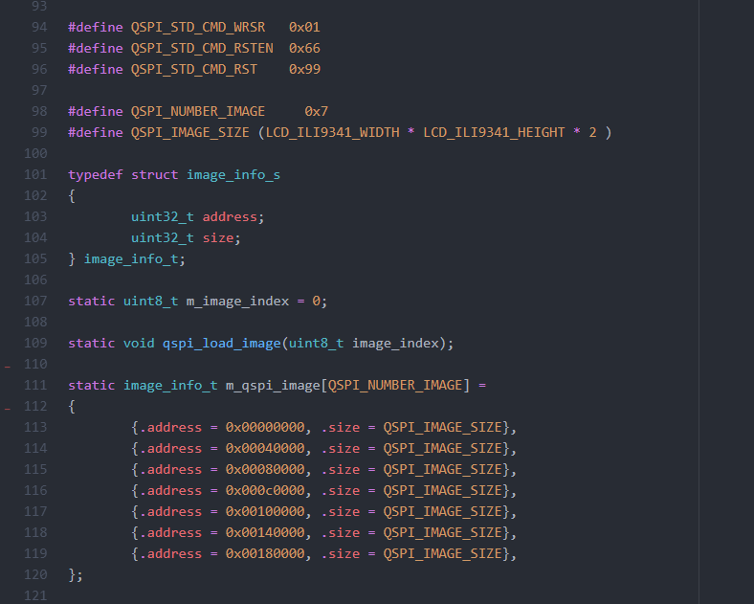Click line number 111 in the gutter
The image size is (754, 604).
[x=34, y=385]
